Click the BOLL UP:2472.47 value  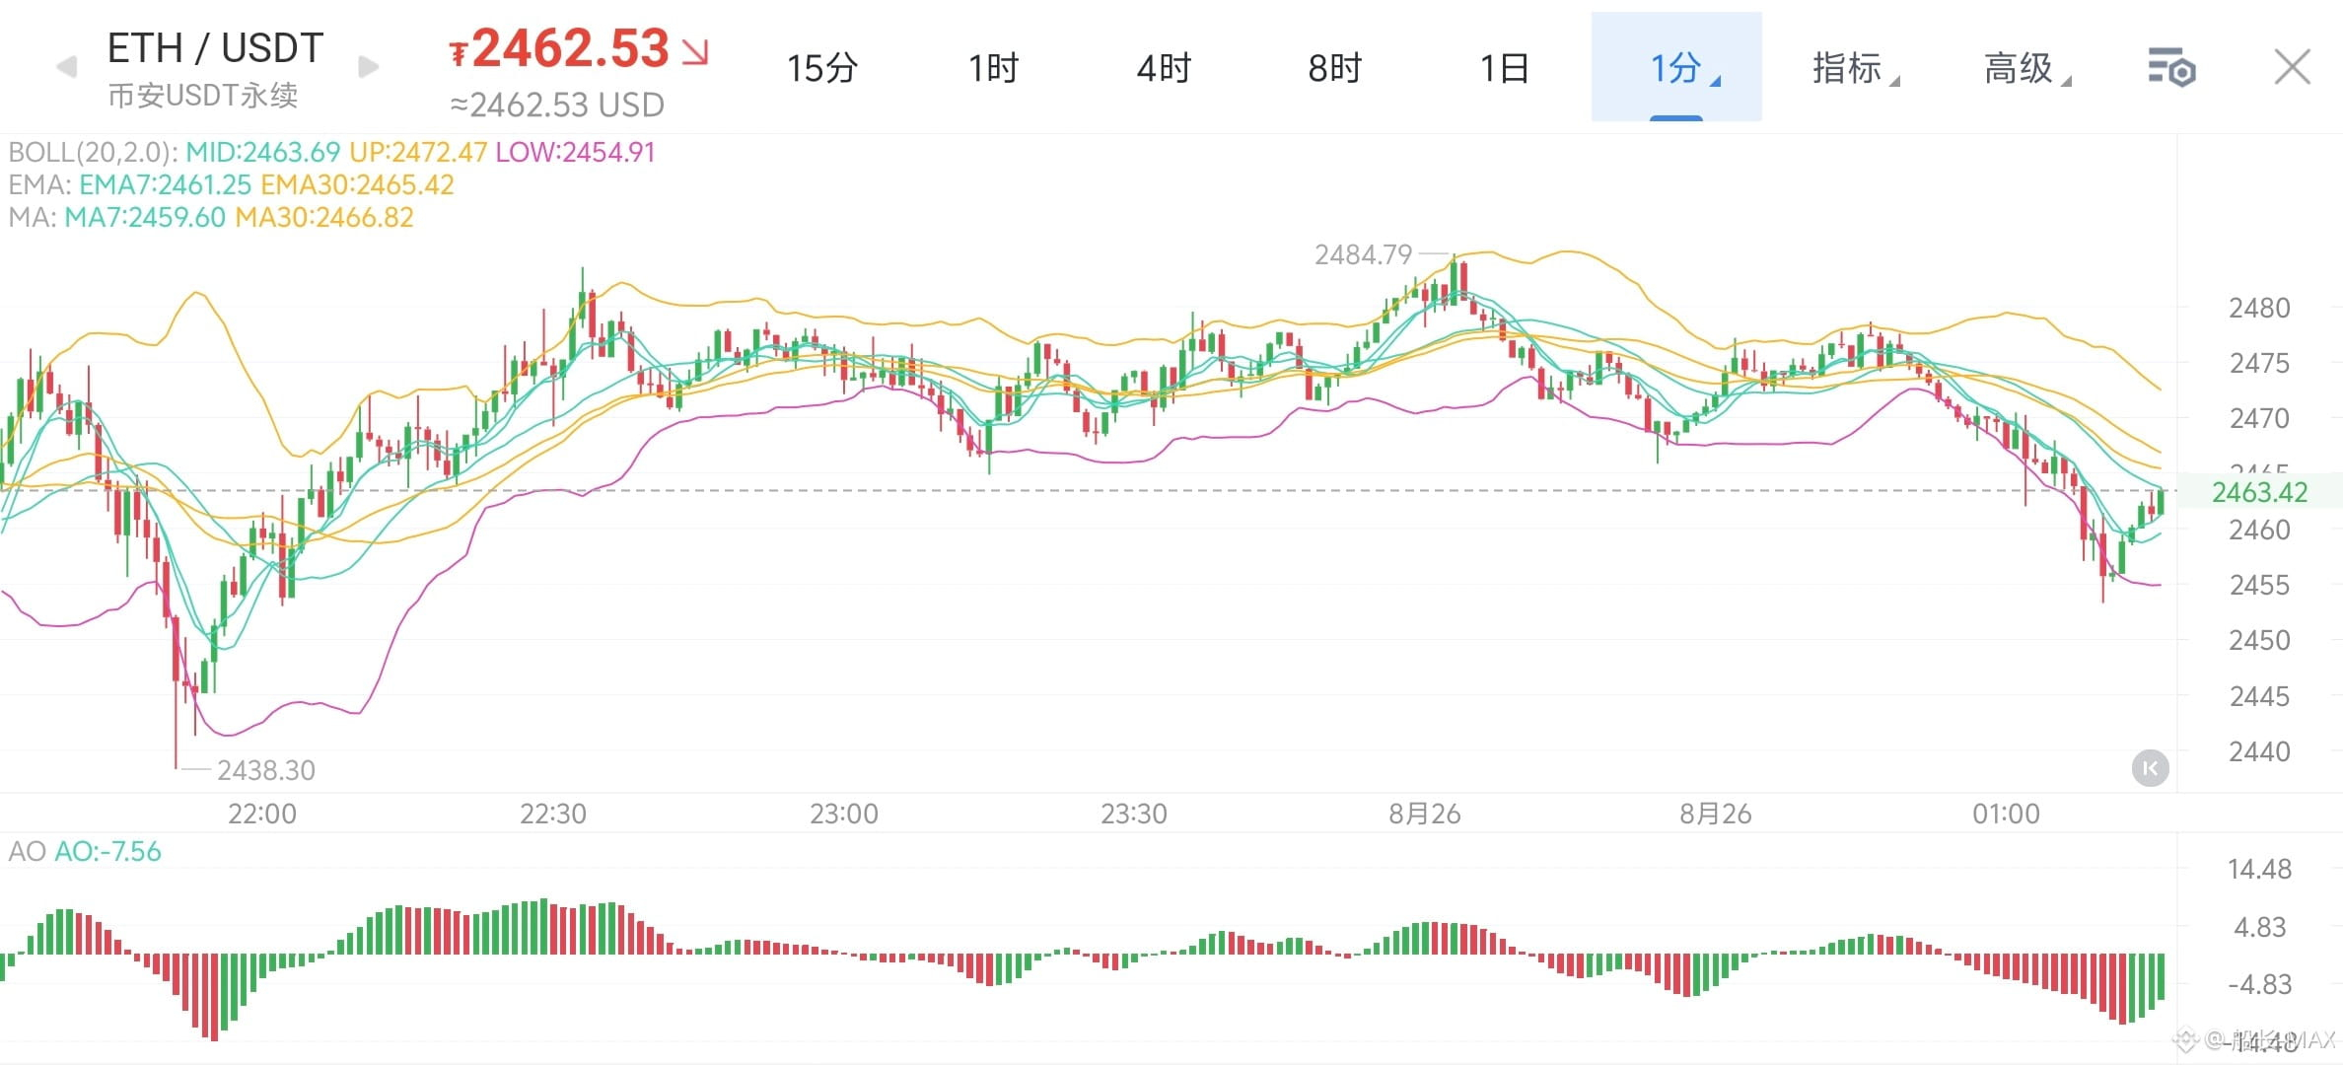coord(418,152)
